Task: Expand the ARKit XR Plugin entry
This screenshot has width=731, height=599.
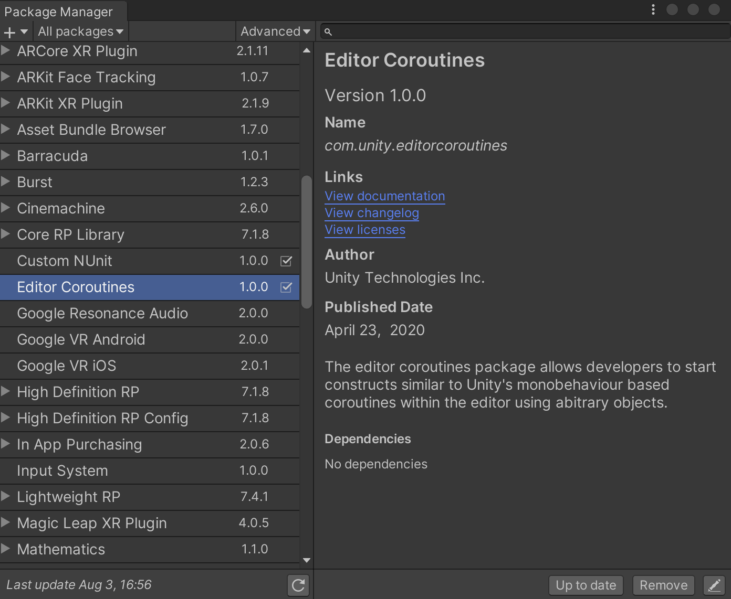Action: 6,103
